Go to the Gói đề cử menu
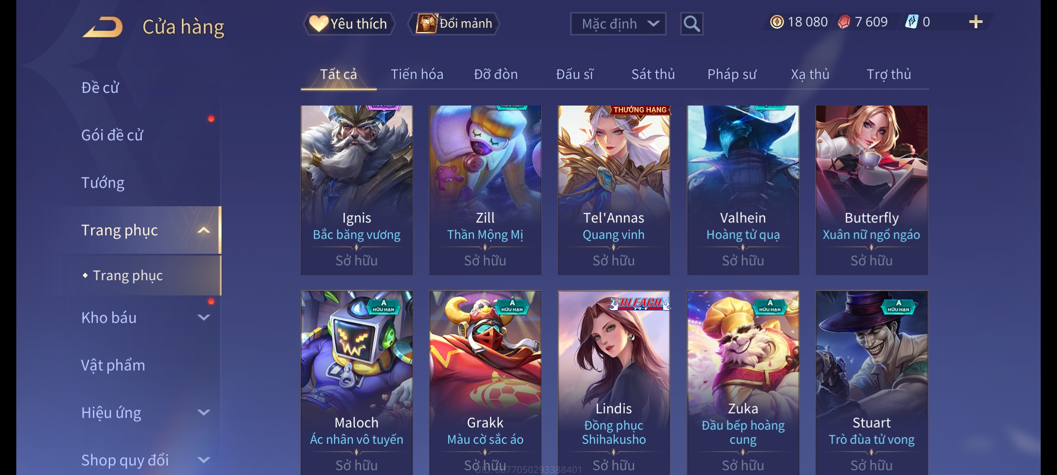 click(112, 135)
